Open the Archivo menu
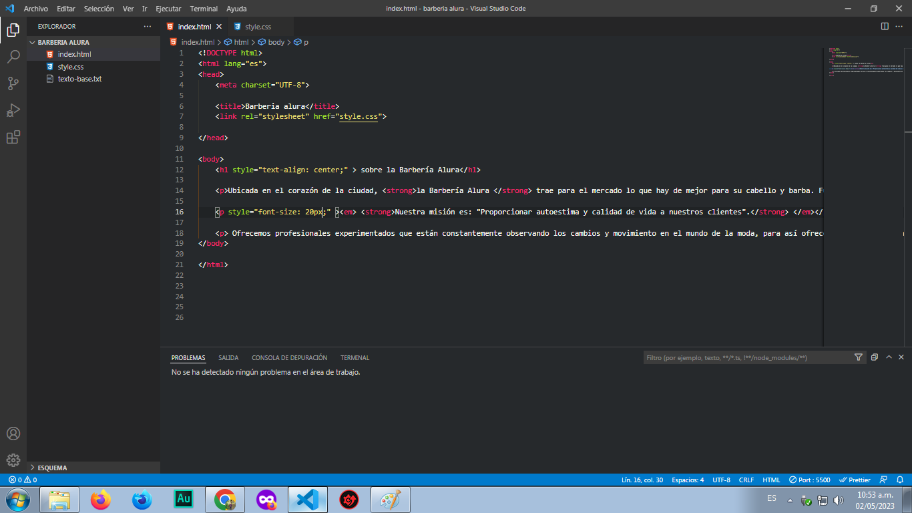The height and width of the screenshot is (513, 912). point(35,9)
